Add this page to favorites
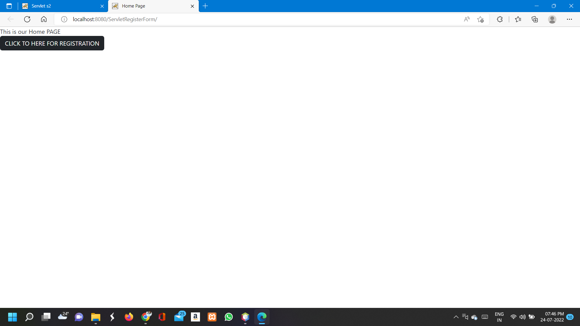Viewport: 580px width, 326px height. tap(481, 19)
